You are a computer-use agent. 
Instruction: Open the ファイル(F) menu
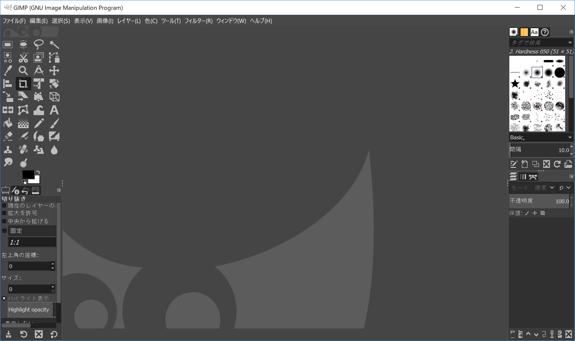pyautogui.click(x=14, y=21)
